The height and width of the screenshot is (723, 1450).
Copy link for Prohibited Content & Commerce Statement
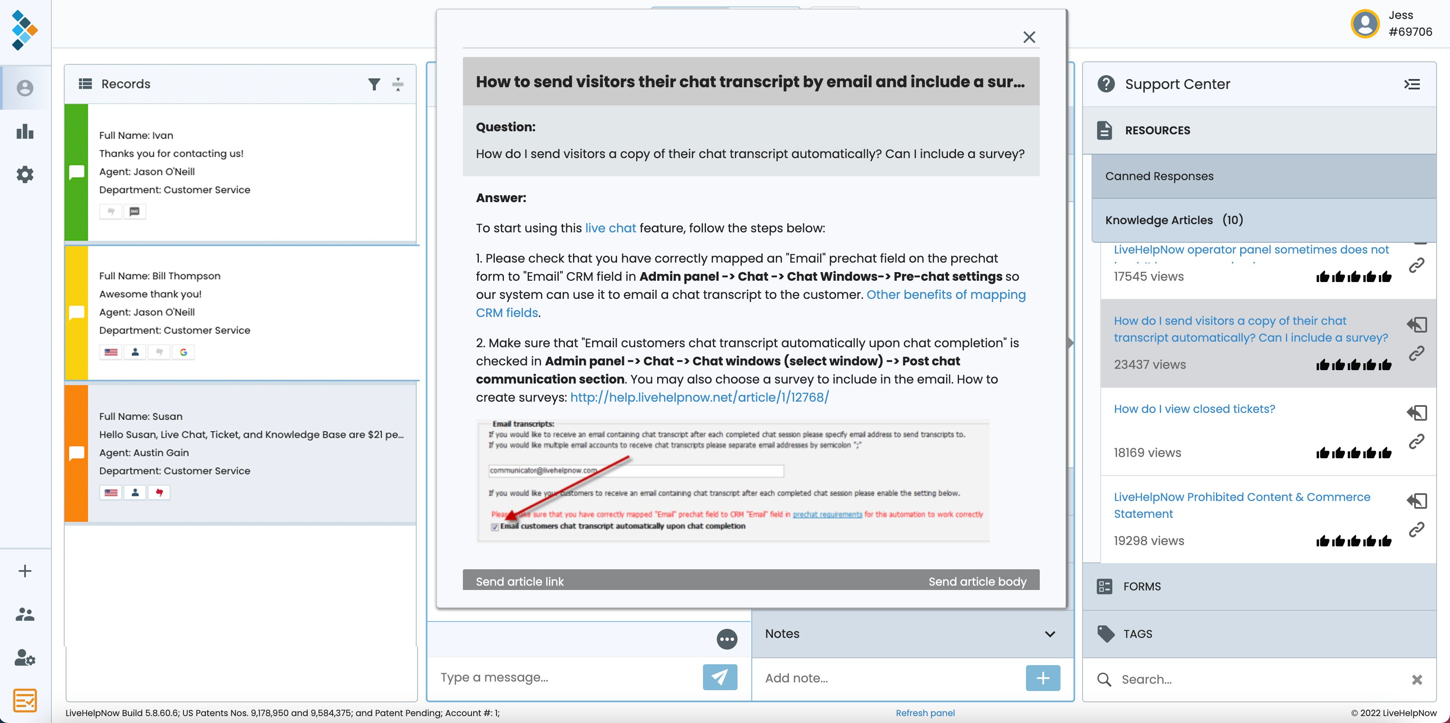pos(1416,530)
